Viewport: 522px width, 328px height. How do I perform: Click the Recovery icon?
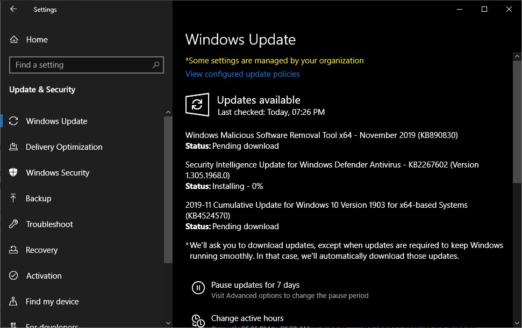coord(13,250)
